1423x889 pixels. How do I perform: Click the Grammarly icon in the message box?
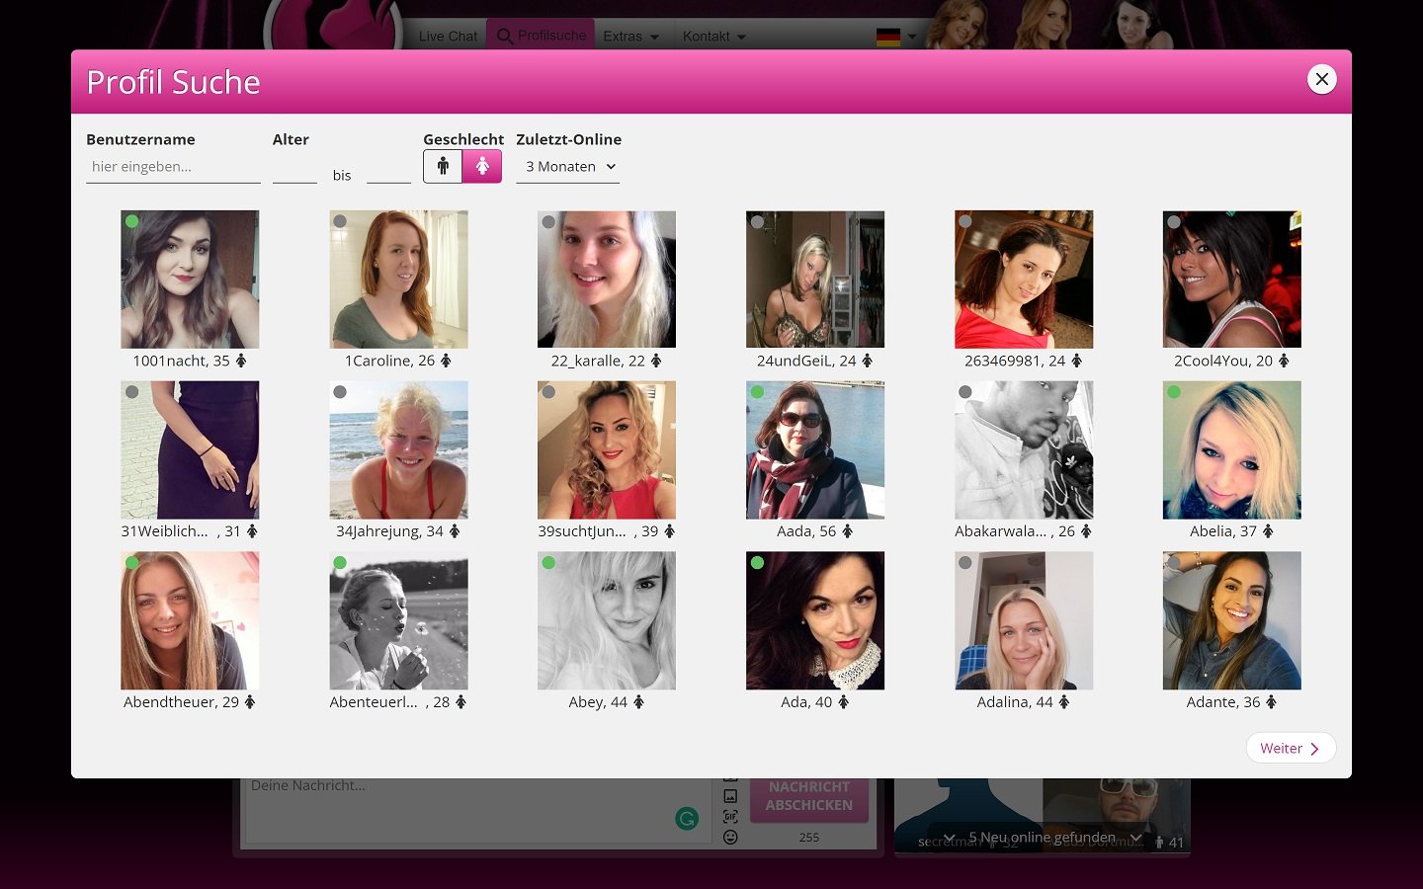(687, 818)
